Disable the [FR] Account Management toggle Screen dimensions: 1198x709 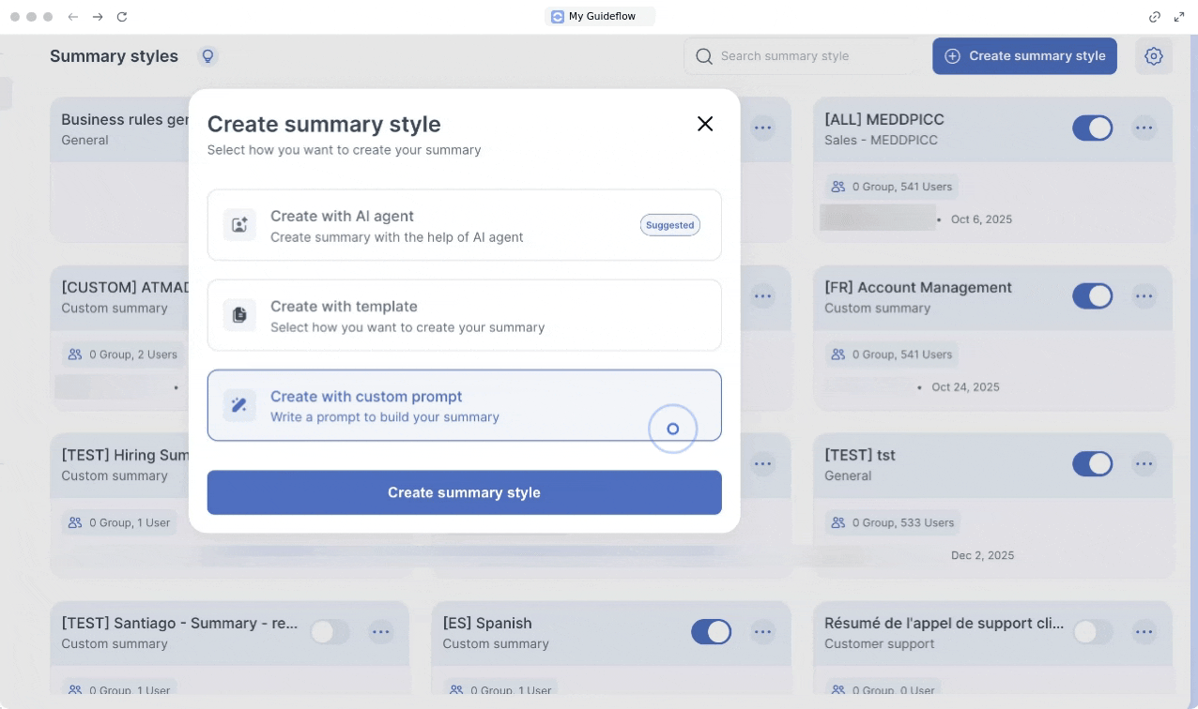point(1092,296)
